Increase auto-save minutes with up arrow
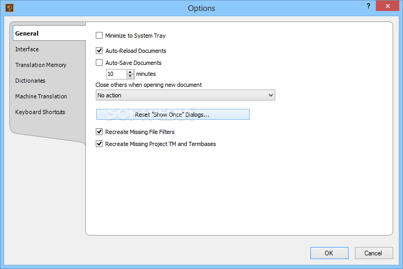Image resolution: width=403 pixels, height=269 pixels. (x=130, y=72)
